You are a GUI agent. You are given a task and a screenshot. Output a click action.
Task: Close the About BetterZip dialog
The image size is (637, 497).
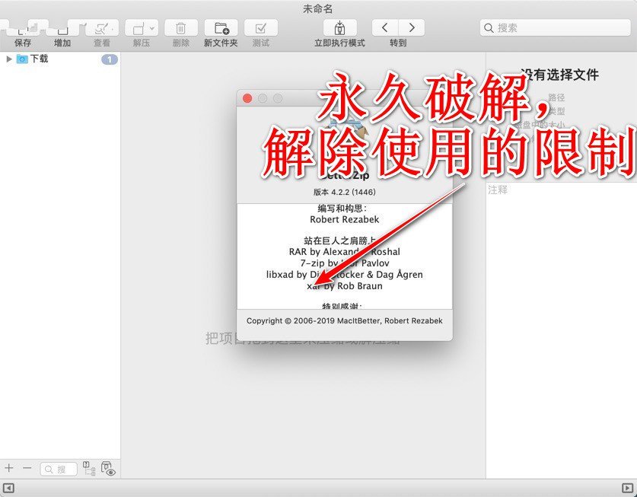point(247,98)
